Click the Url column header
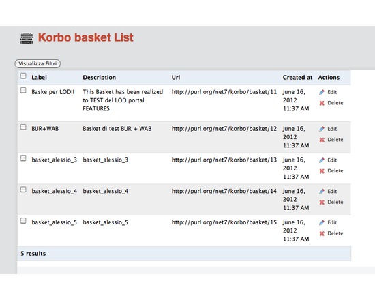Screen dimensions: 375x300 point(176,78)
